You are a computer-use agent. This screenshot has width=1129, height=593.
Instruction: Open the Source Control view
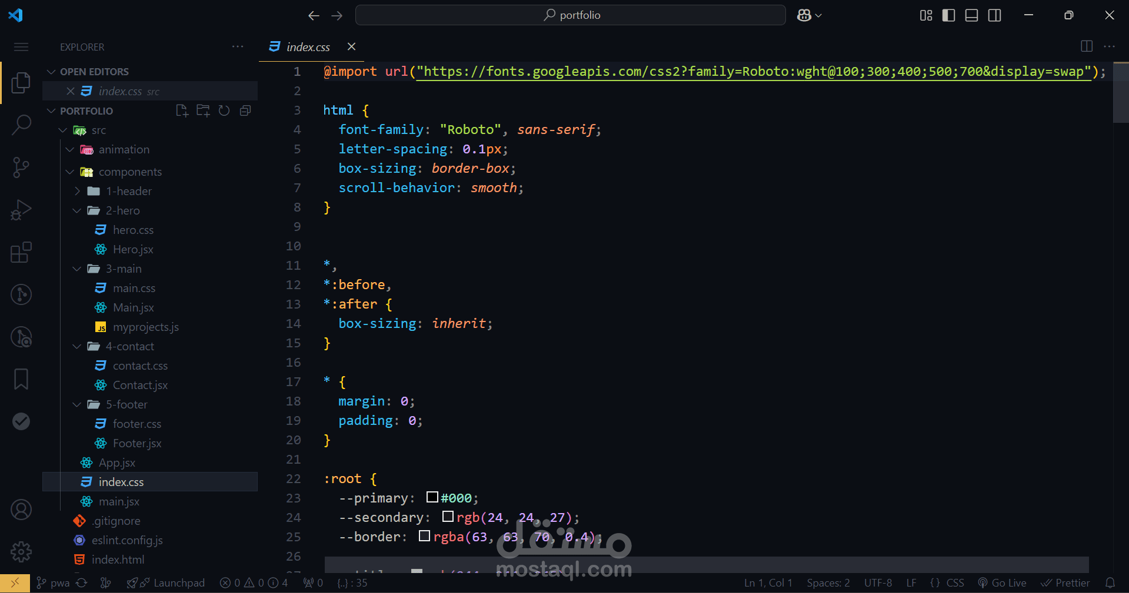[x=21, y=167]
